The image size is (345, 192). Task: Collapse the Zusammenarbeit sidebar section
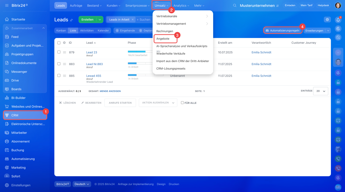[x=43, y=28]
